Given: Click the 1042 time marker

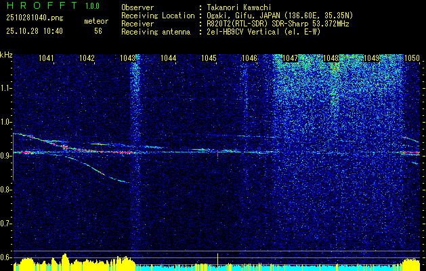Looking at the screenshot, I should point(87,58).
